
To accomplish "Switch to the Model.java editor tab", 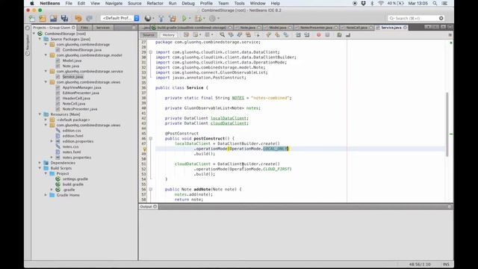I will point(277,28).
